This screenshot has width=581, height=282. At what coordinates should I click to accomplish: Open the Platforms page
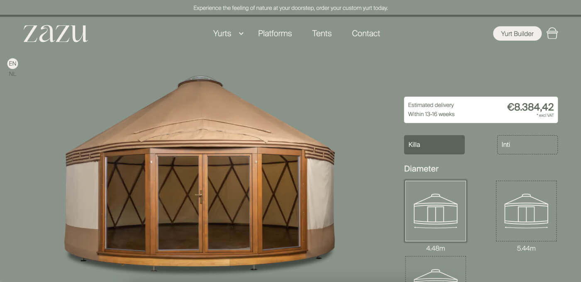275,33
